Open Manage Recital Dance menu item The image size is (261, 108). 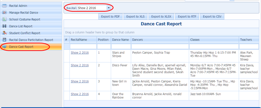(x=31, y=12)
